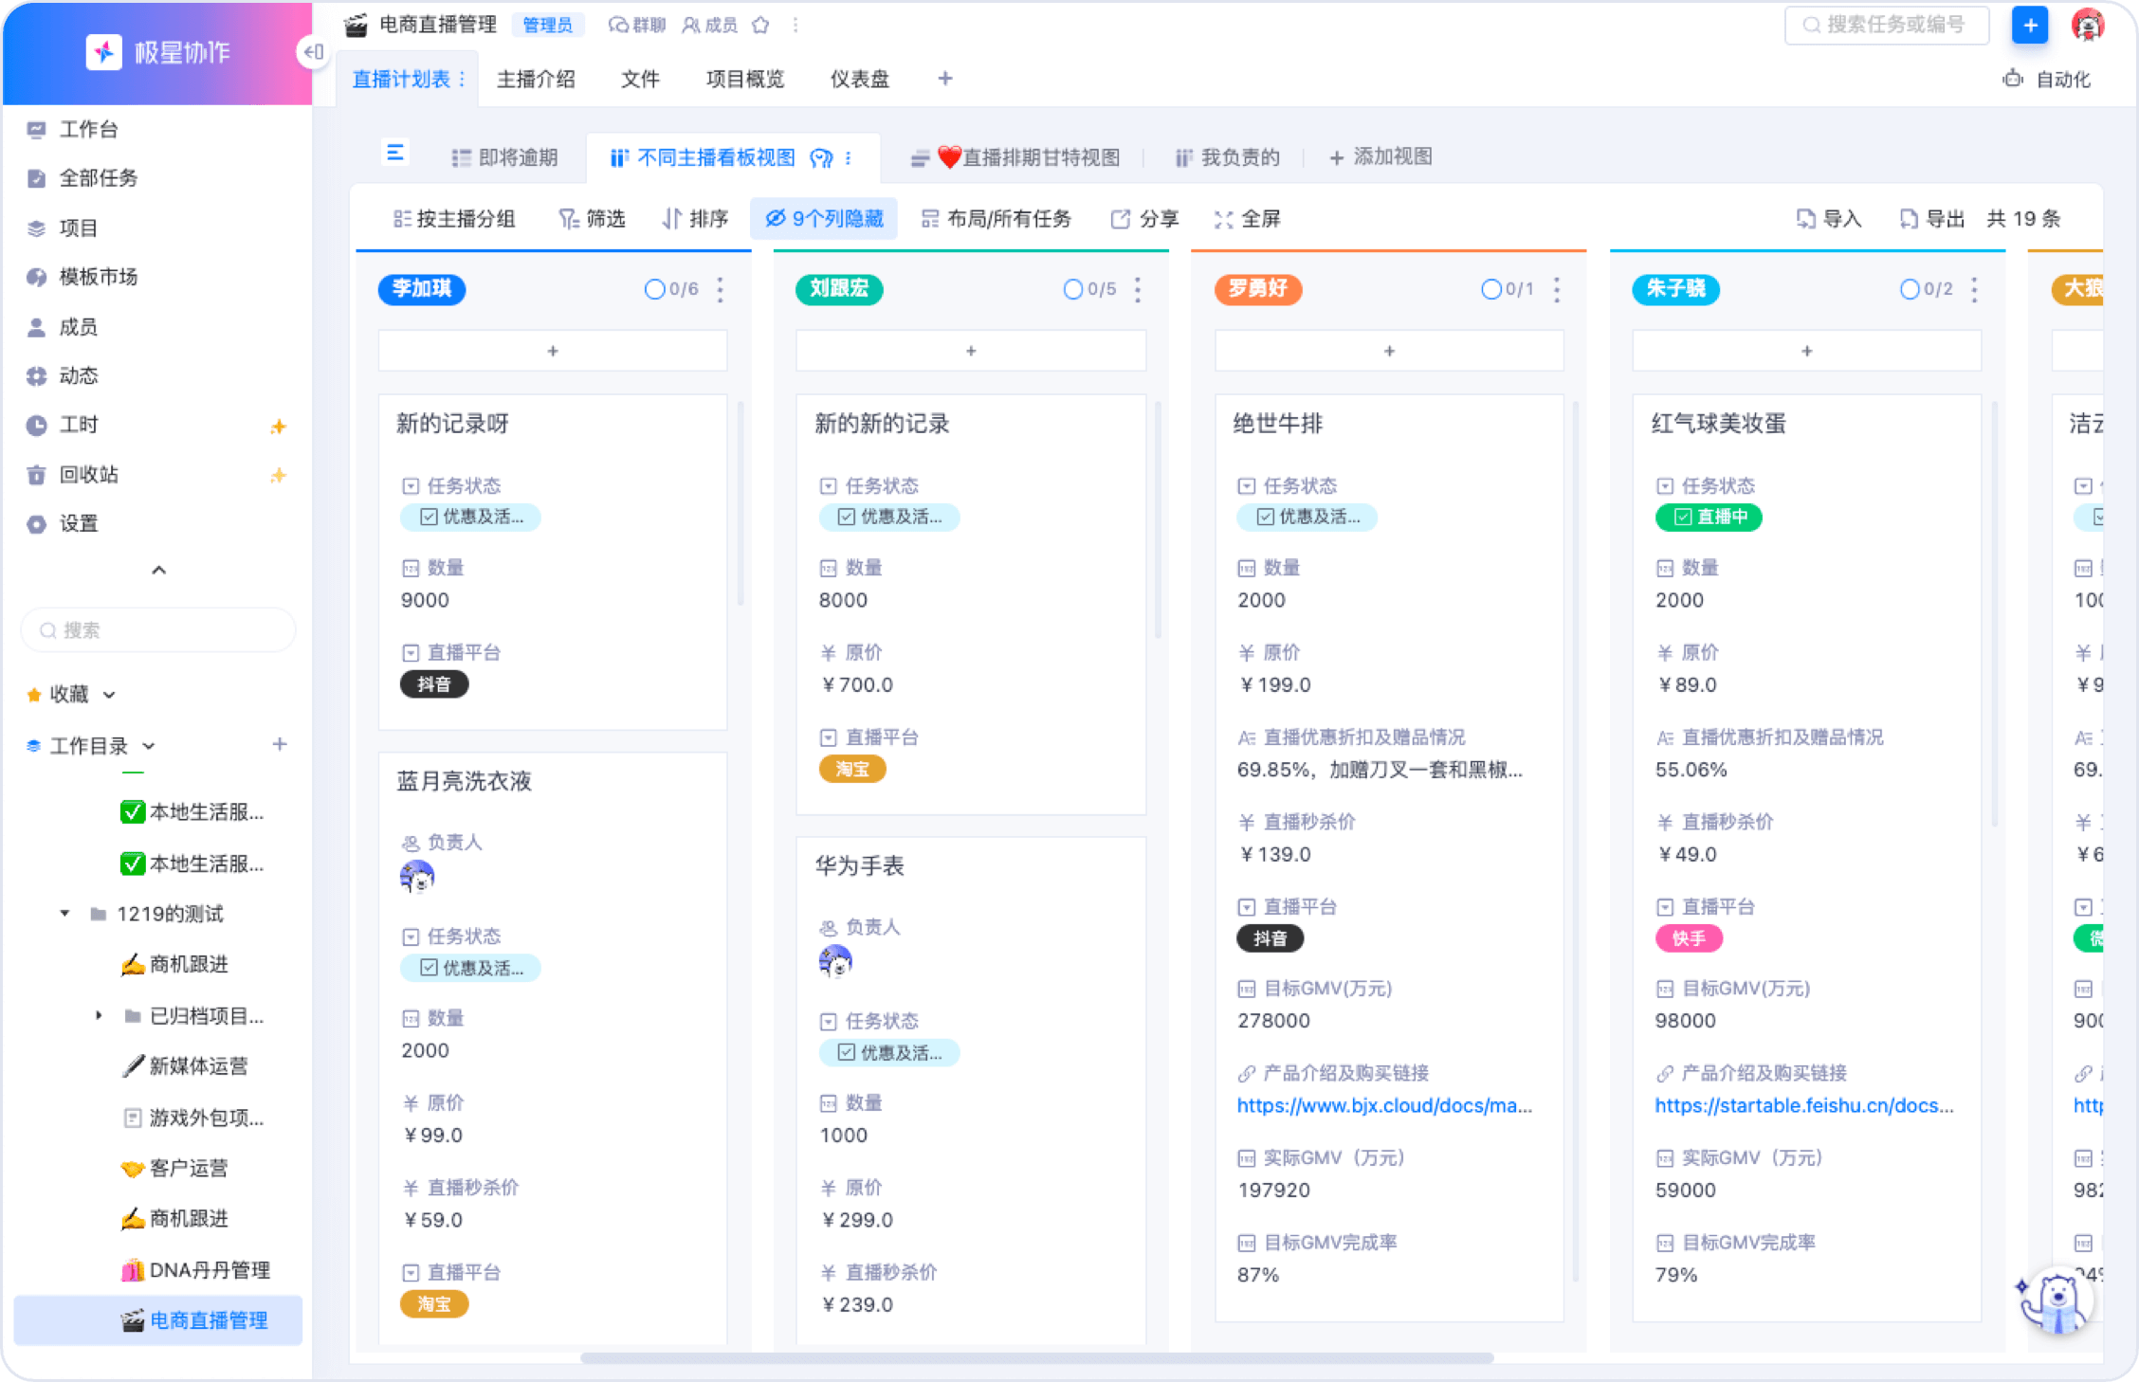2139x1382 pixels.
Task: Collapse the 1219的测试 folder
Action: point(64,914)
